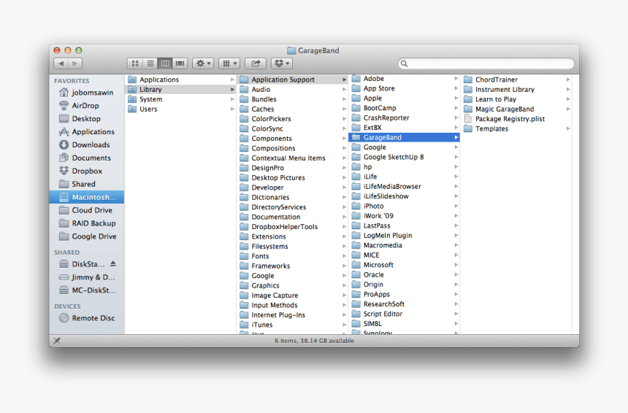Expand the Templates folder arrow
This screenshot has height=413, width=628.
point(568,128)
